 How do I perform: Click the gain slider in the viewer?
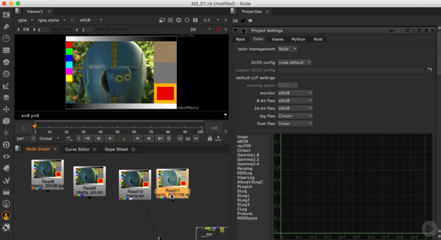click(61, 29)
